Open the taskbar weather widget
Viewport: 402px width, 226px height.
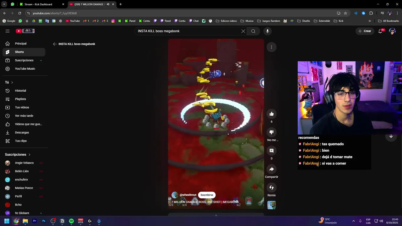[328, 221]
